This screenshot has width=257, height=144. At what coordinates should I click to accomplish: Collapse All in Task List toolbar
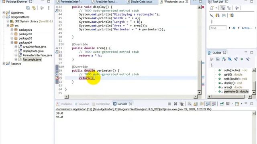pos(224,16)
